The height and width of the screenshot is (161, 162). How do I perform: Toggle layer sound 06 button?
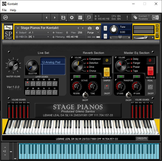(x=55, y=84)
